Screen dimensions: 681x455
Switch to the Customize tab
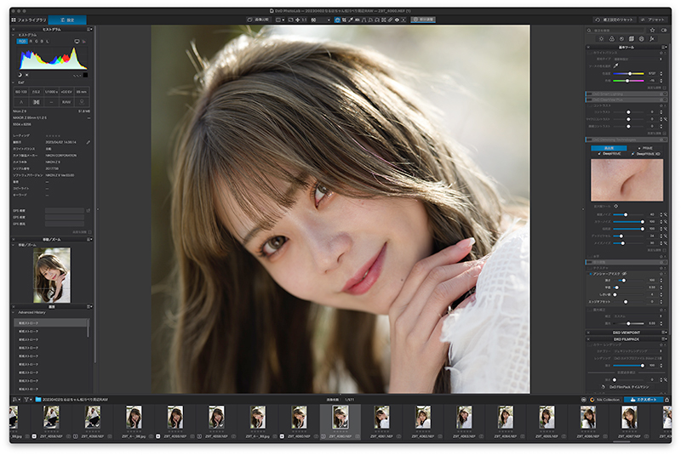click(x=67, y=20)
